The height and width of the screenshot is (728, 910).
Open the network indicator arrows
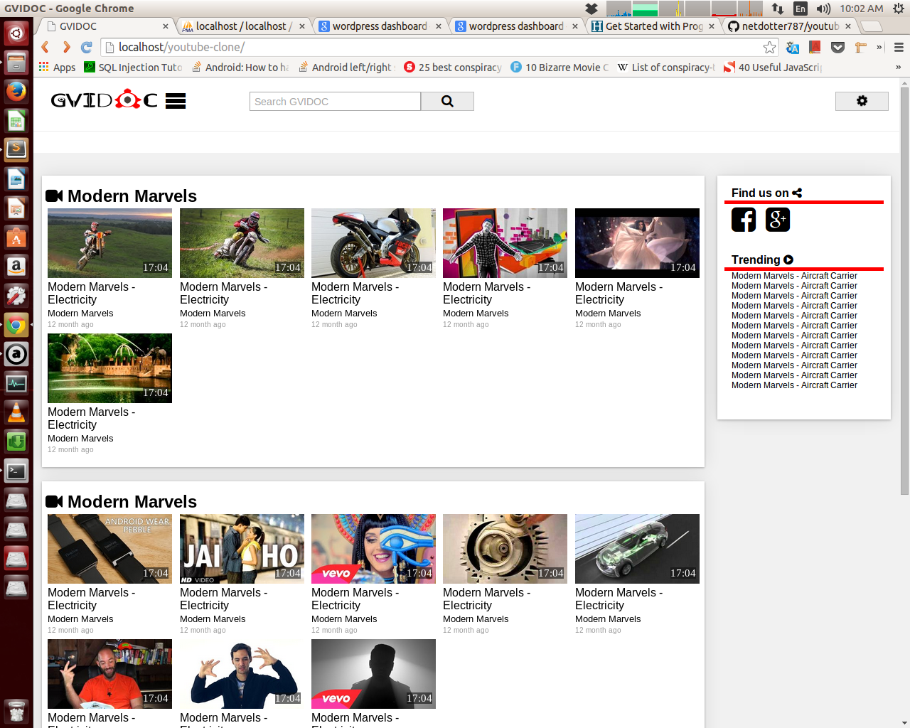[778, 9]
